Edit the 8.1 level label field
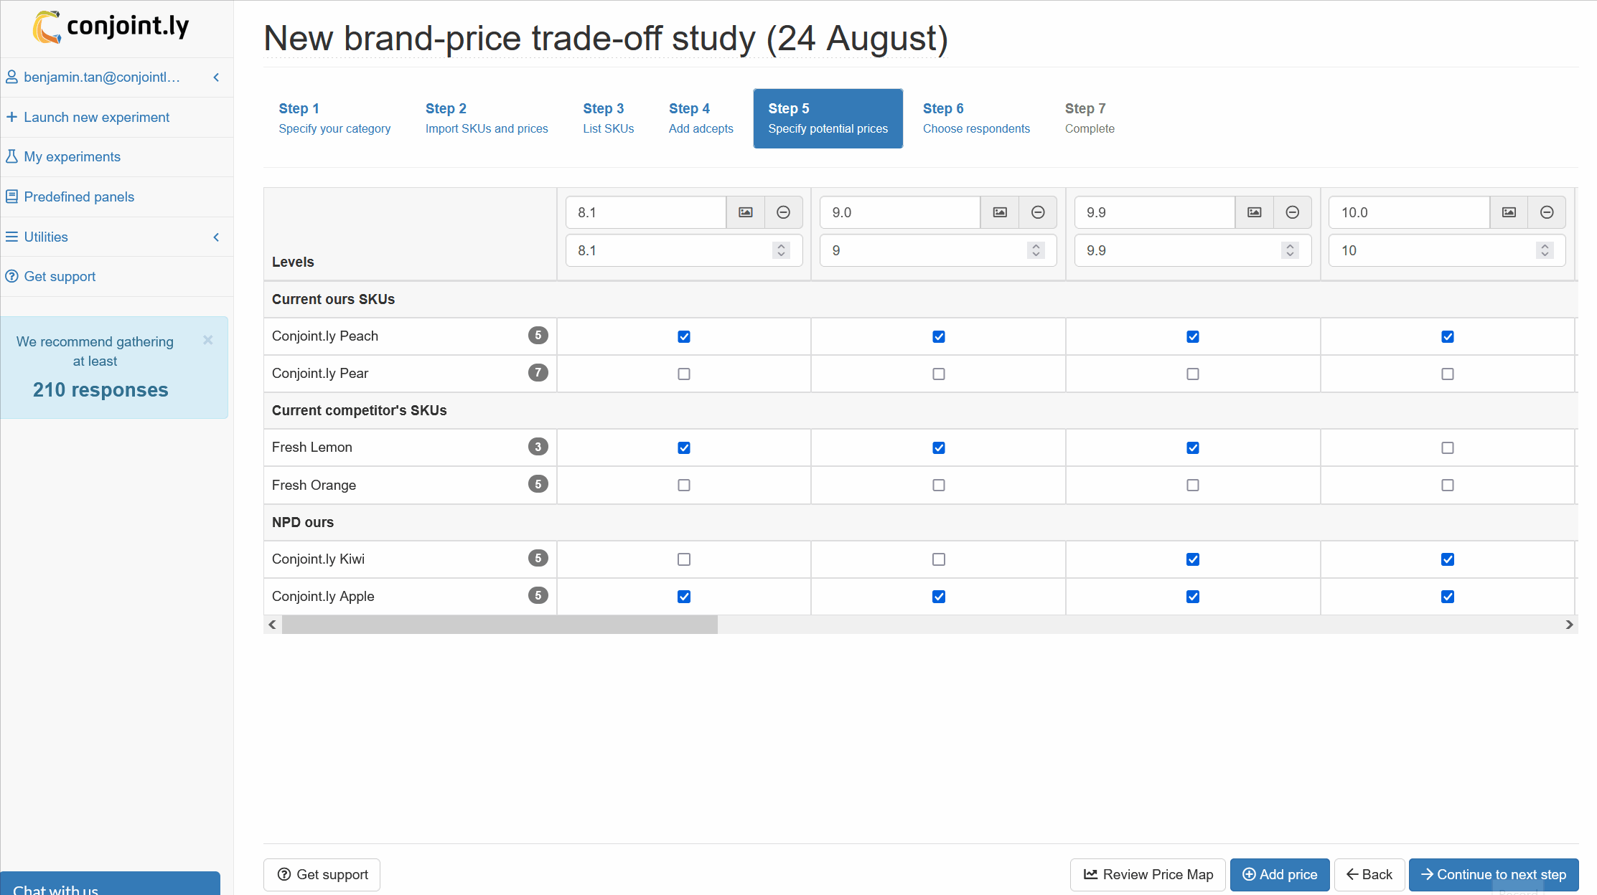The height and width of the screenshot is (895, 1597). (646, 212)
